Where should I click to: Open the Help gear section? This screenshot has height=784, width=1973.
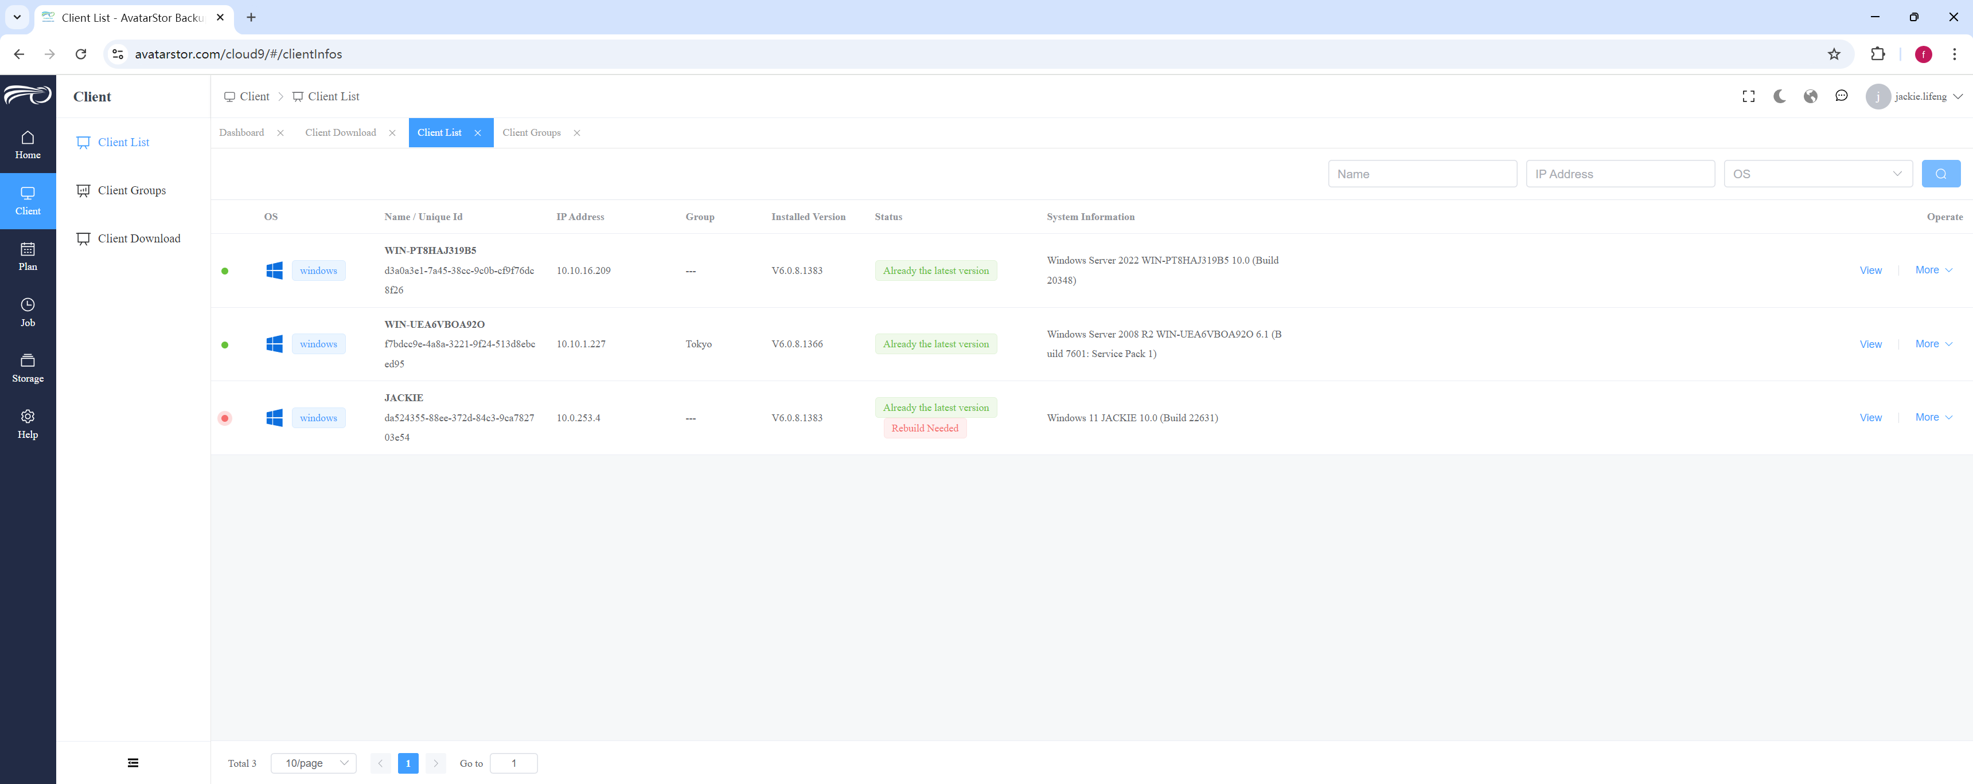(28, 424)
